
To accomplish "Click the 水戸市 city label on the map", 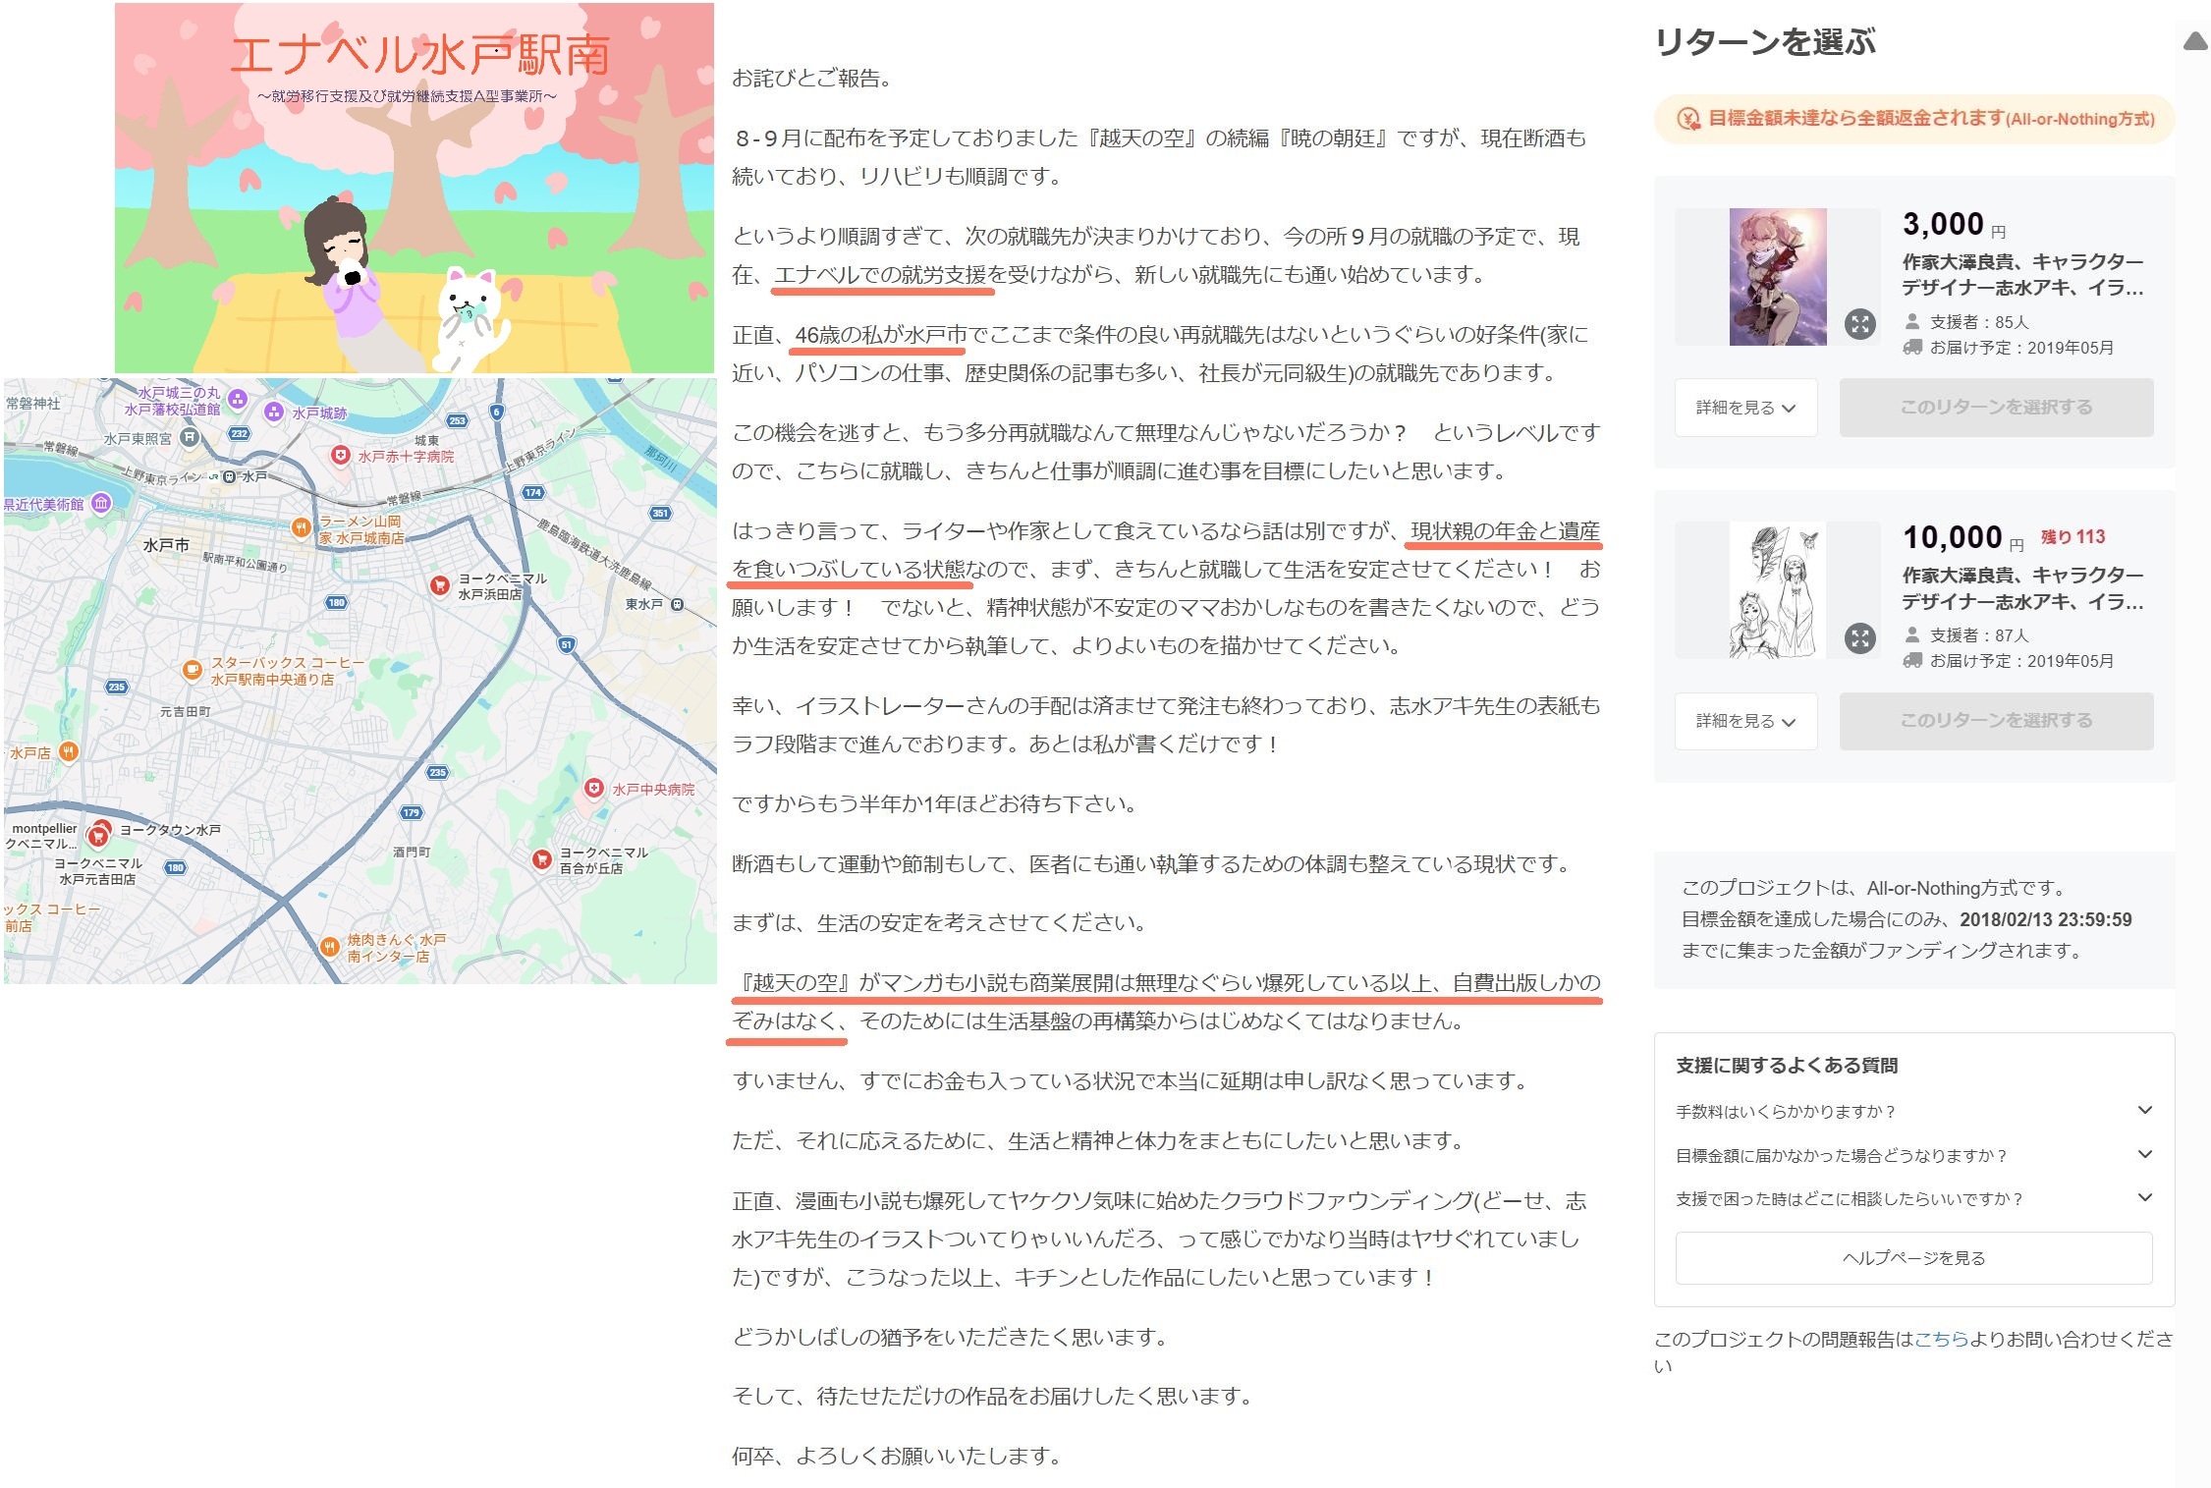I will click(x=166, y=545).
